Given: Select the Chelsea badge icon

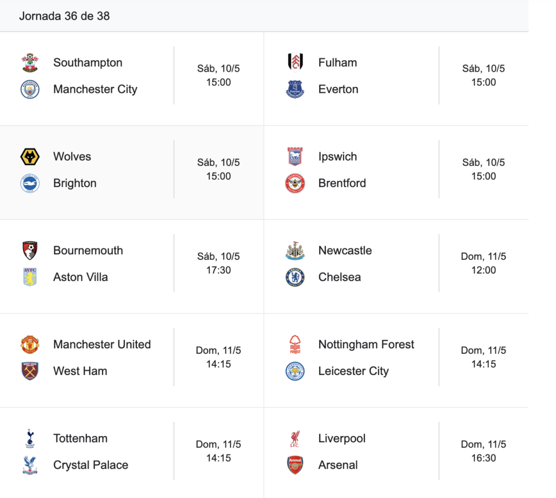Looking at the screenshot, I should click(295, 277).
